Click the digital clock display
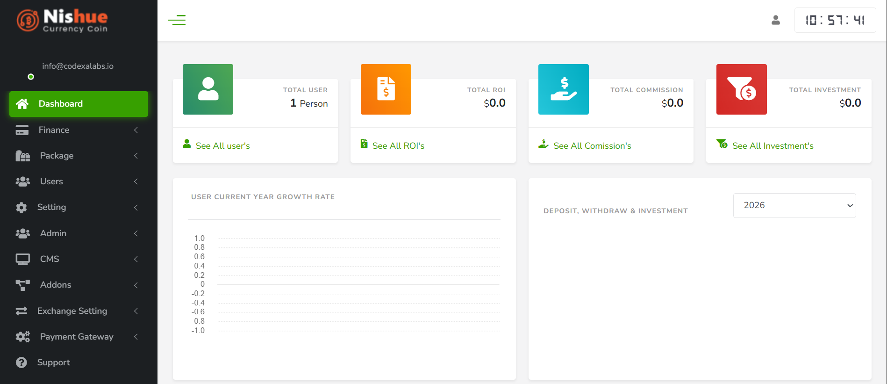 (x=835, y=20)
